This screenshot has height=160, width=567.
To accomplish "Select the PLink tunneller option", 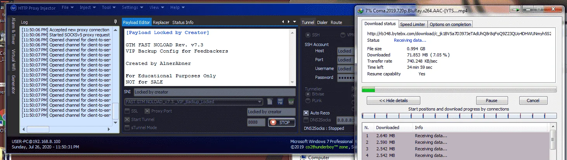I will coord(314,100).
